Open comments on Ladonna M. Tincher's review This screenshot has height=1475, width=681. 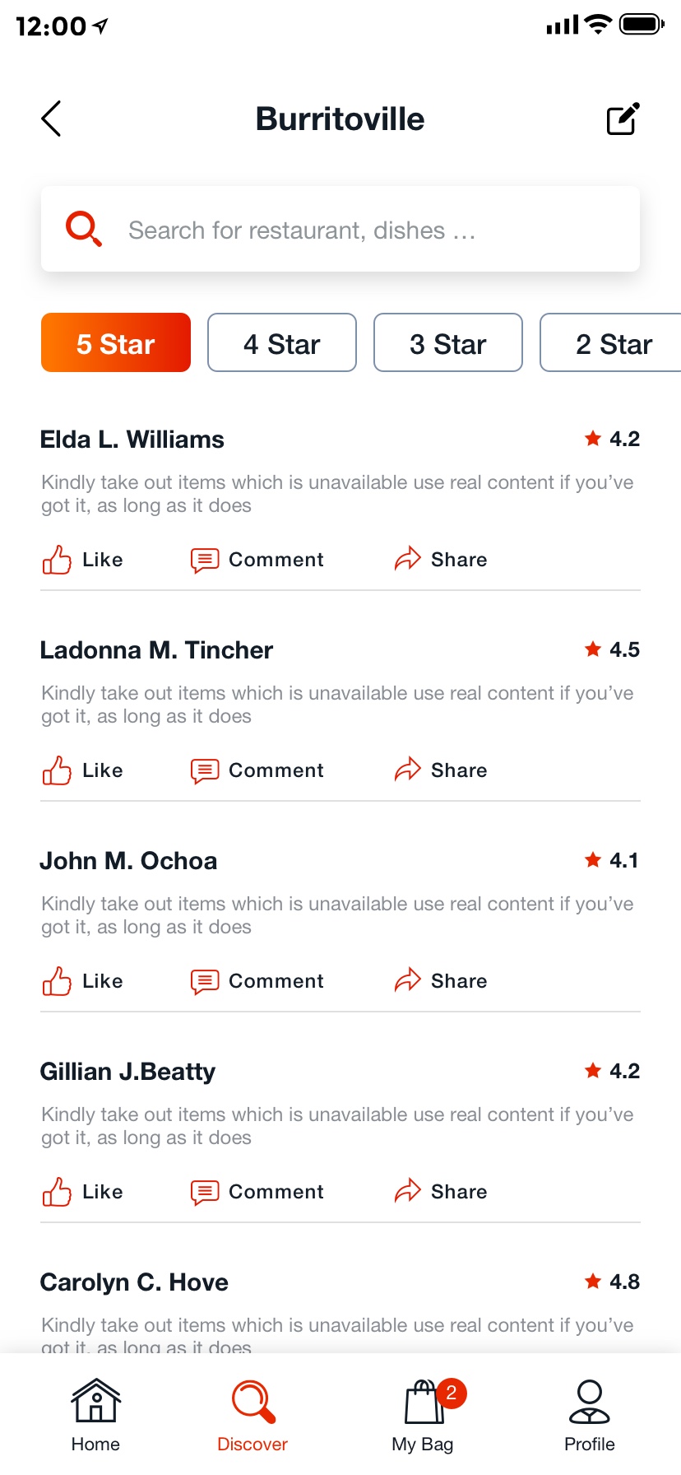[257, 770]
